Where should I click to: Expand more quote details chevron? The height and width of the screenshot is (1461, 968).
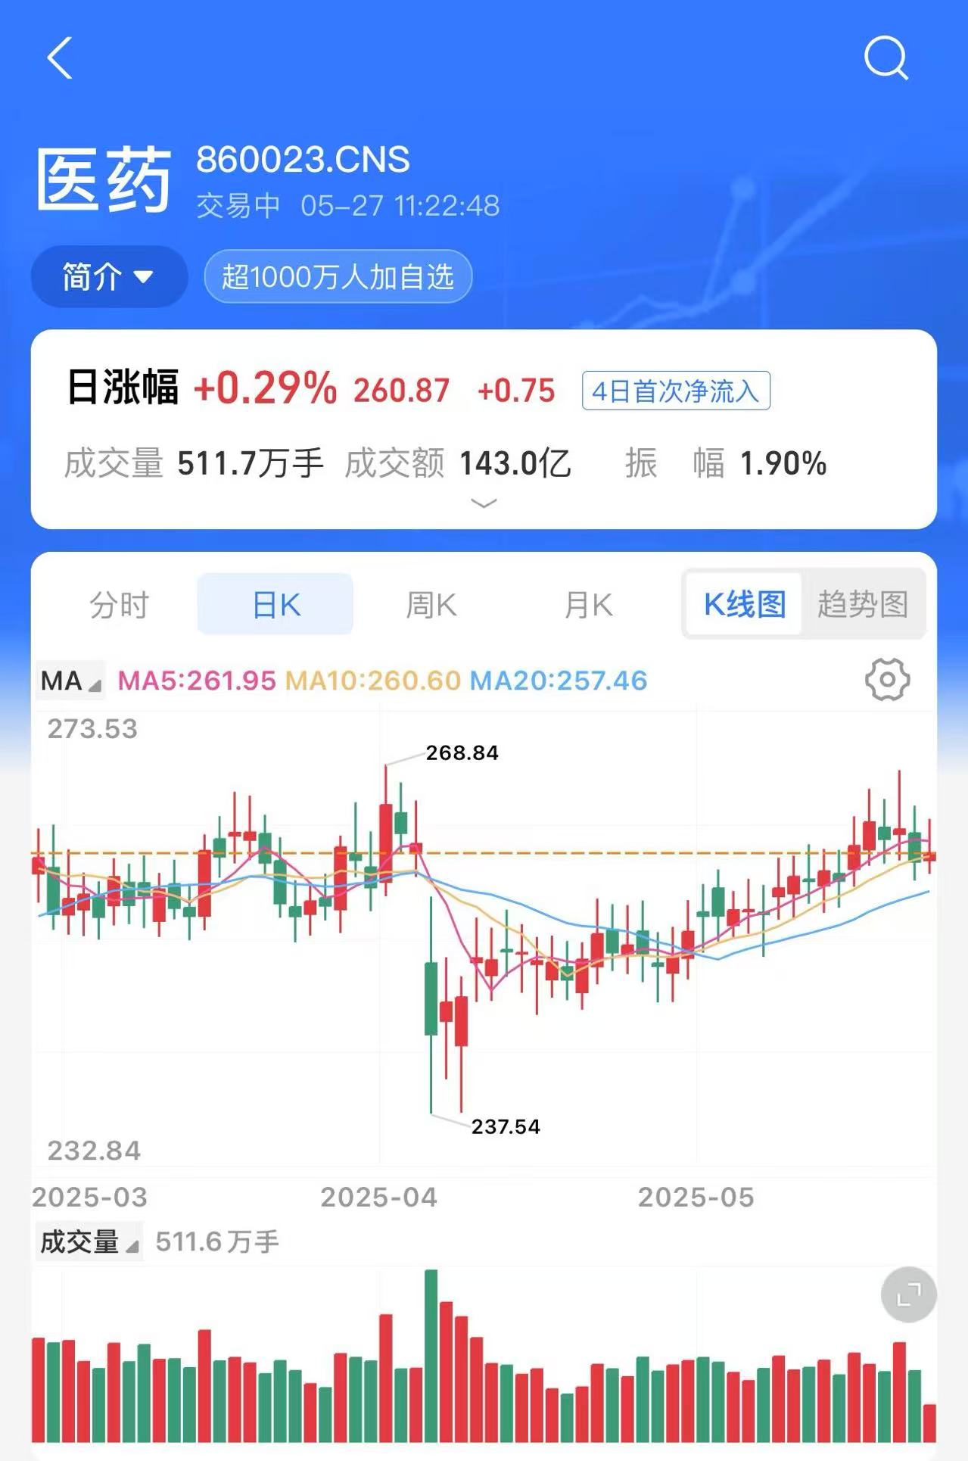pyautogui.click(x=484, y=503)
